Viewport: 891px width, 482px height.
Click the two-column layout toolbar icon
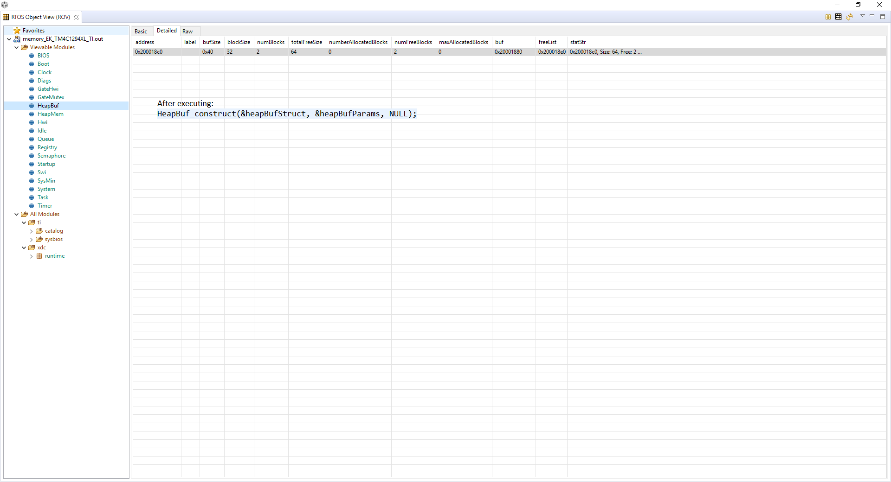click(x=828, y=17)
